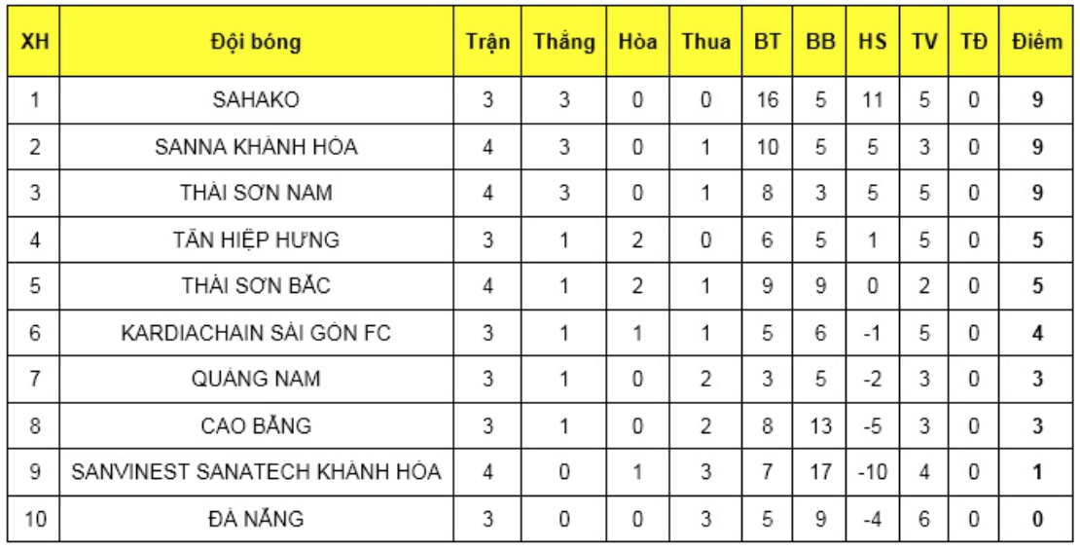Select KARDIACHAIN SÀI GÒN FC team name
This screenshot has width=1080, height=551.
[x=257, y=334]
